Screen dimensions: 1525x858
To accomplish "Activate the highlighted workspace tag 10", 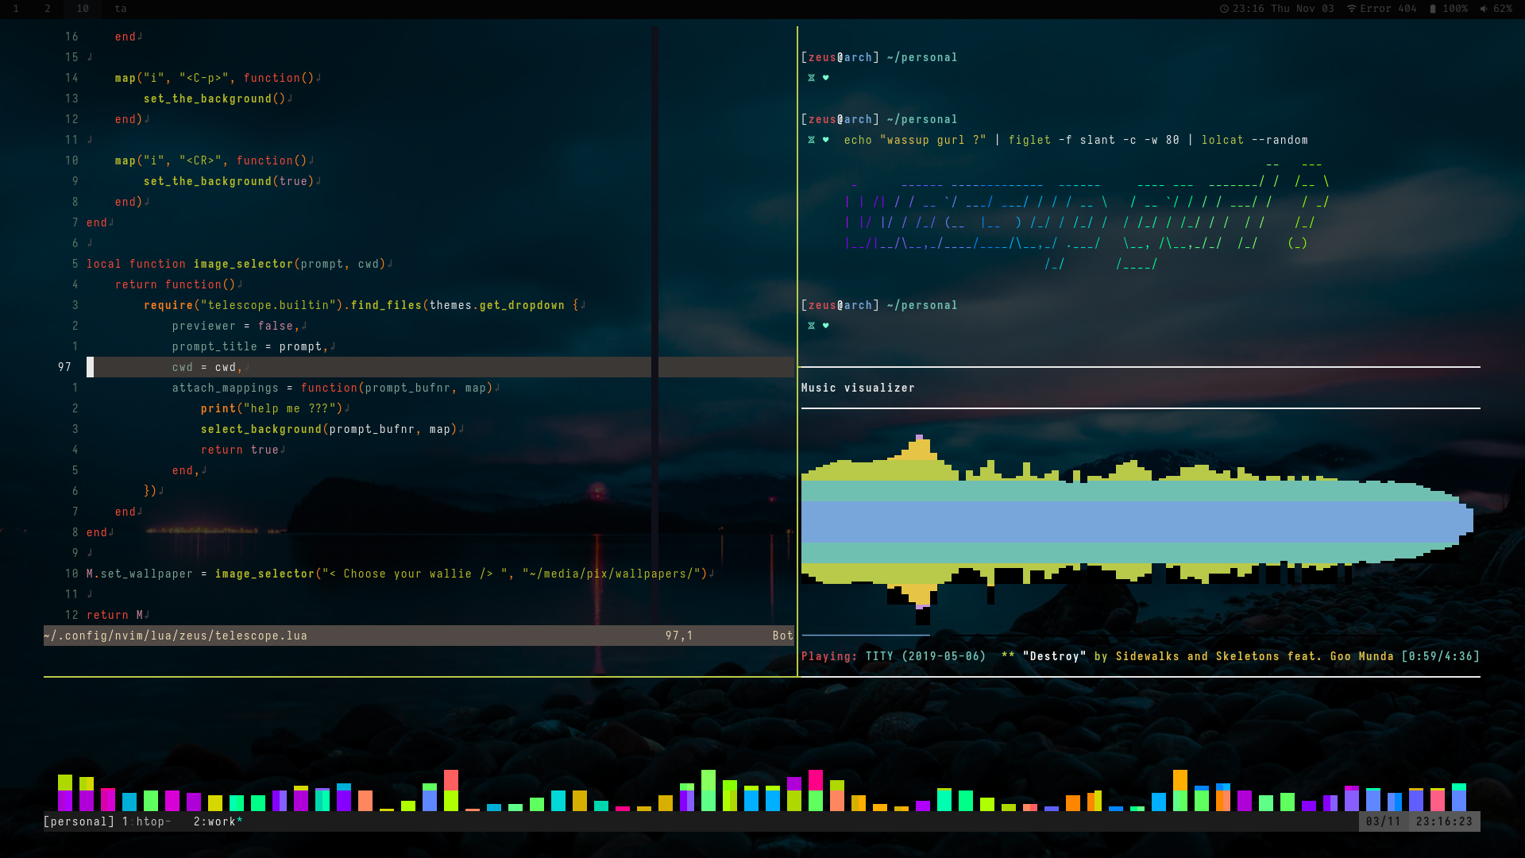I will click(x=83, y=9).
